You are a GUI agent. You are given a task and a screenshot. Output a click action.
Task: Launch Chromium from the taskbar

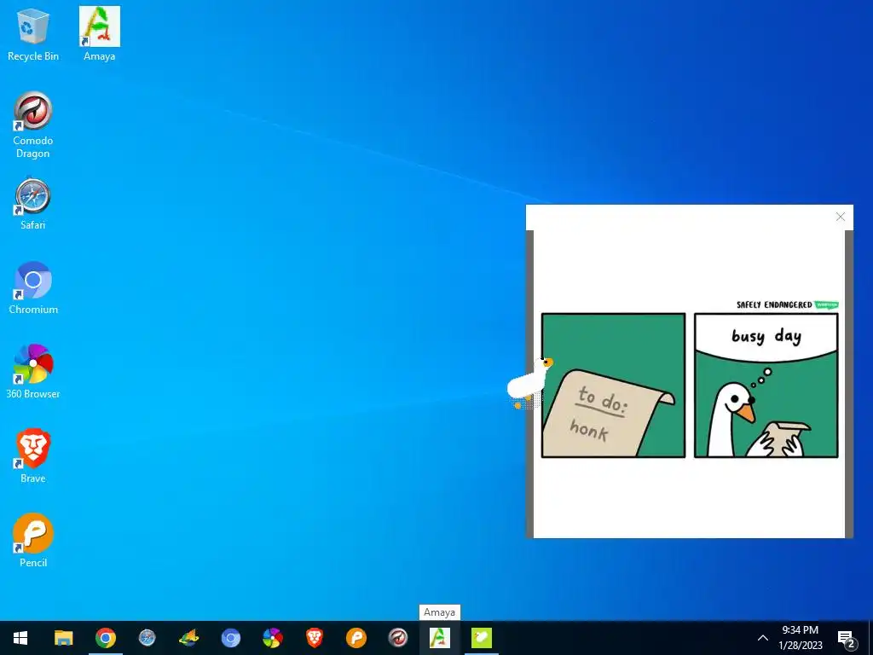(230, 638)
